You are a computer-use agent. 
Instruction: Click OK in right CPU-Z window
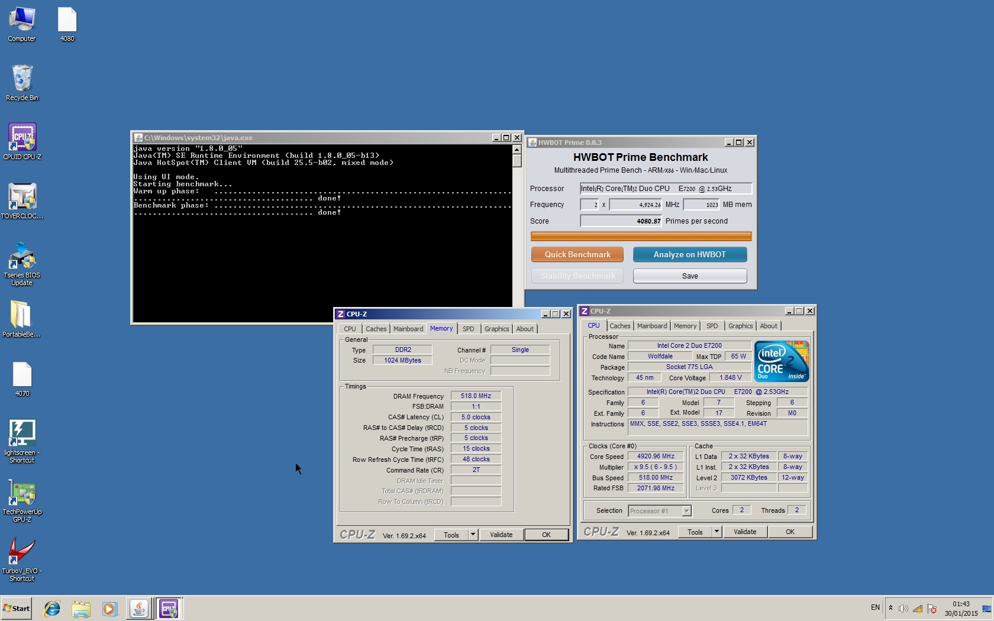click(790, 532)
